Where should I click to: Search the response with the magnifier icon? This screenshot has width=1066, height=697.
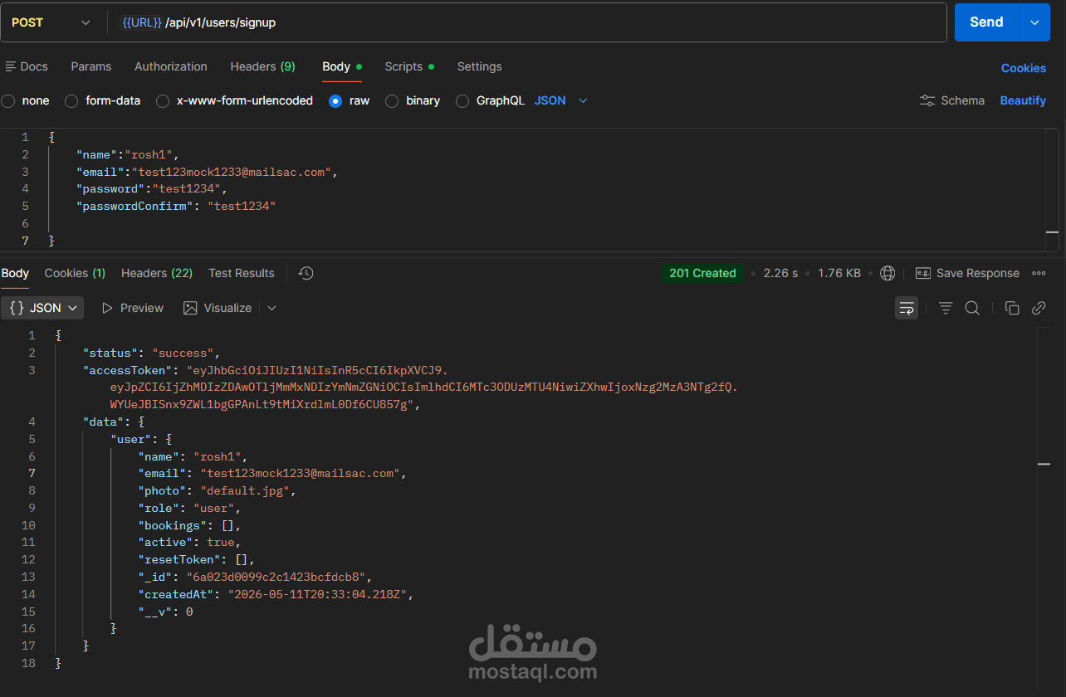click(972, 308)
